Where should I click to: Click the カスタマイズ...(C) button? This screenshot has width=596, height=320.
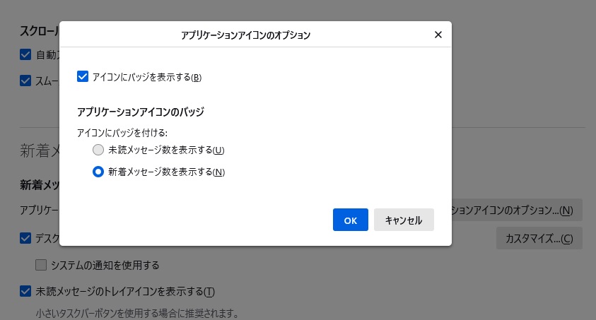(539, 238)
